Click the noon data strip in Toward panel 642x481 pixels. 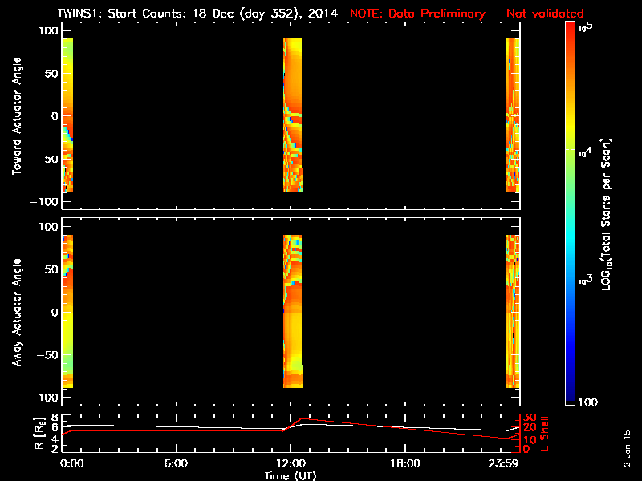point(293,115)
